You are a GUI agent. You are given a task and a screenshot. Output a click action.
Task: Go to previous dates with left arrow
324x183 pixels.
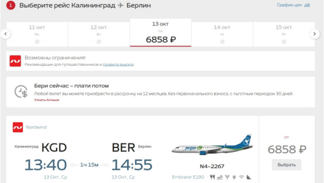(6, 34)
